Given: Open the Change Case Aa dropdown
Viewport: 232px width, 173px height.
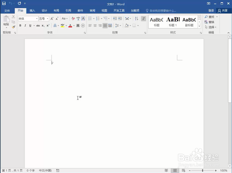Looking at the screenshot, I should click(65, 19).
